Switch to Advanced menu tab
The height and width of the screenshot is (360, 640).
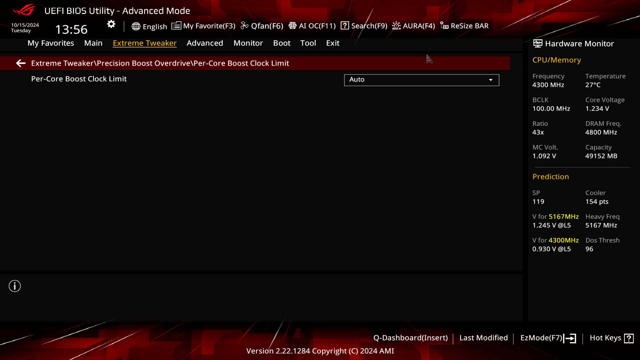(x=204, y=43)
